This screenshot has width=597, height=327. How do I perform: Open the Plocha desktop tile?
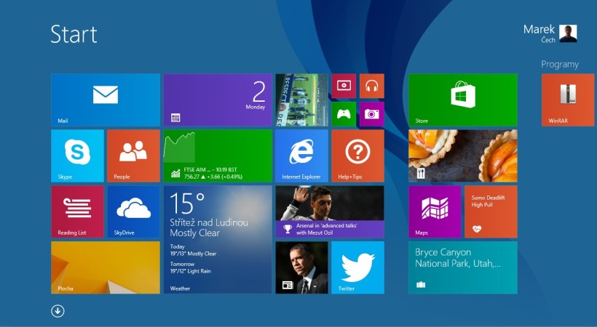[x=106, y=267]
